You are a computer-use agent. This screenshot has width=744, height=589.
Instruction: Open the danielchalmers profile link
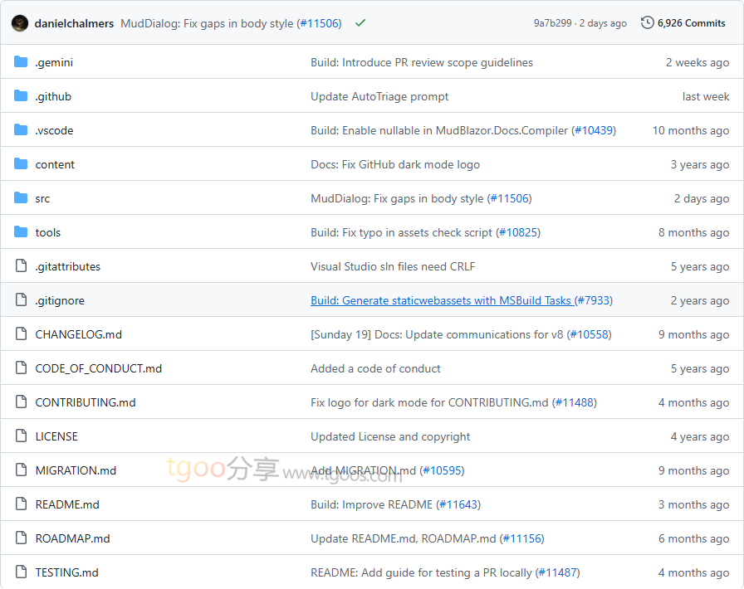(74, 23)
